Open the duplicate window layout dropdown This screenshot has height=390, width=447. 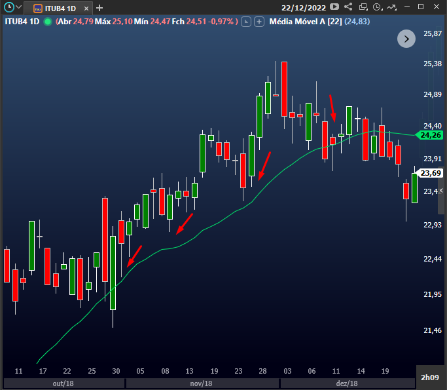[x=363, y=7]
